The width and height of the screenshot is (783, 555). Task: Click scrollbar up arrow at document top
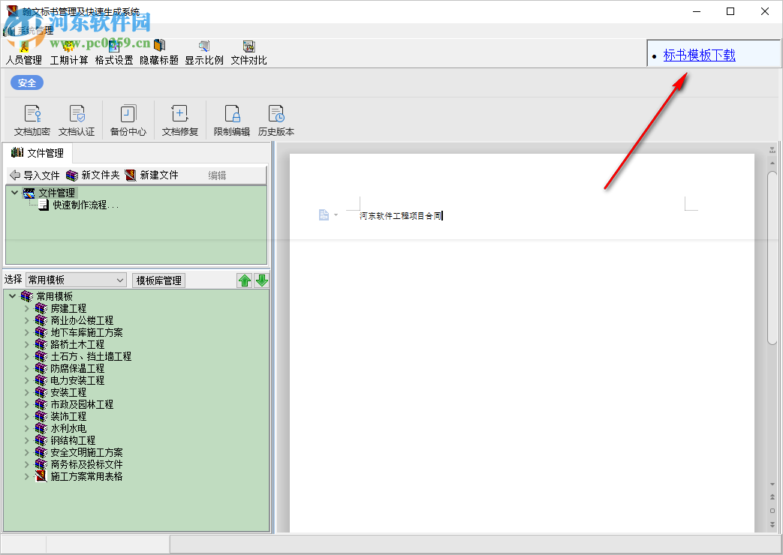772,163
